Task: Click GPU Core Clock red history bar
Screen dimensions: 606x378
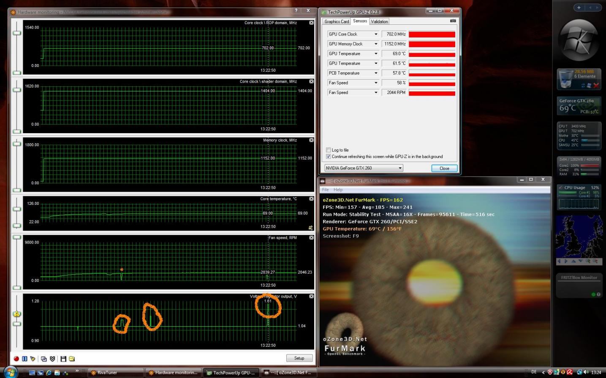Action: coord(432,34)
